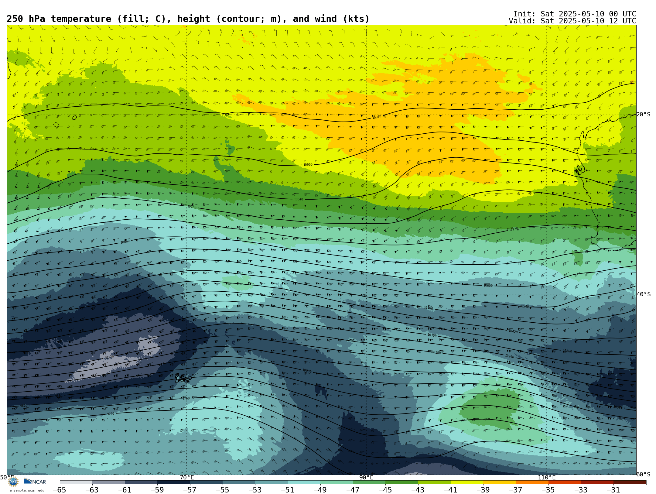Click the 10120 height contour label
This screenshot has width=656, height=494.
109,357
